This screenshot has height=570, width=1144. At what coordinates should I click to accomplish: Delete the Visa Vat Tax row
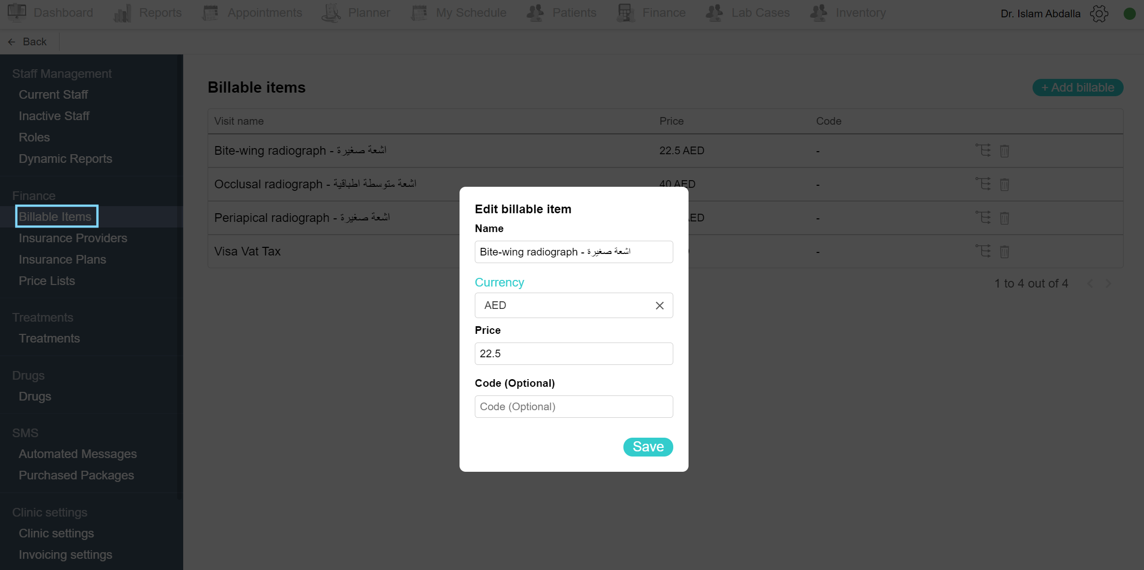[x=1005, y=251]
